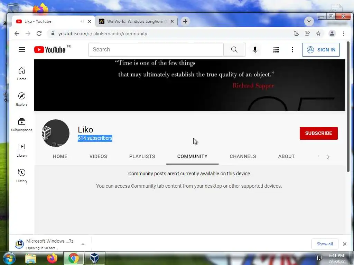The image size is (354, 265).
Task: Show more channel tabs with right chevron
Action: [x=328, y=156]
